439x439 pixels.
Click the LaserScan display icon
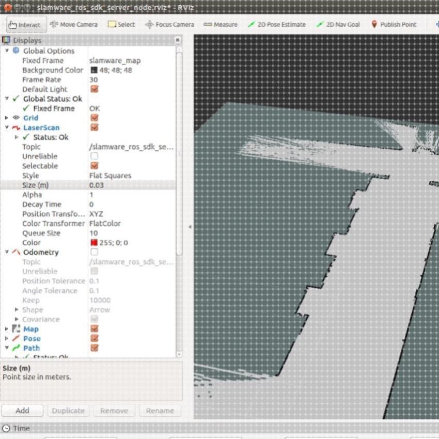[16, 128]
